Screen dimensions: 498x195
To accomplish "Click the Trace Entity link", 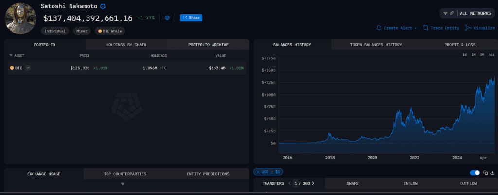I will pyautogui.click(x=441, y=28).
